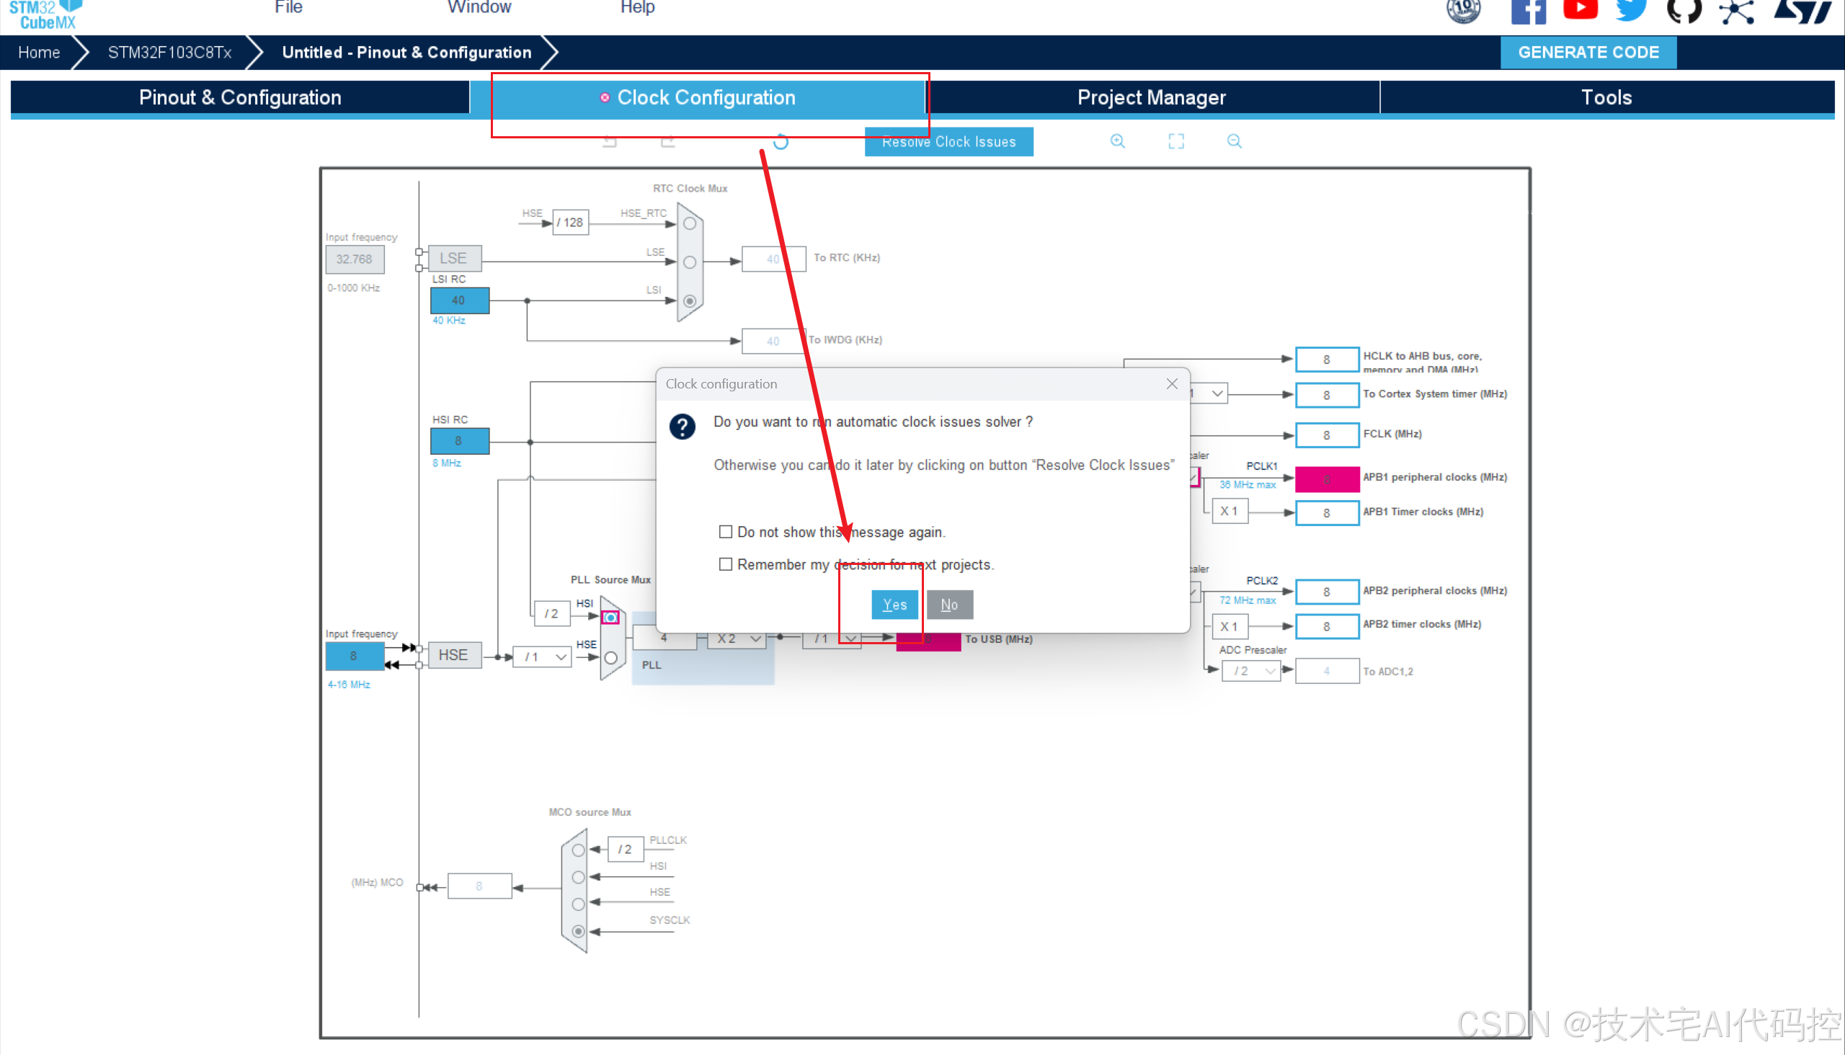Select HSE radio in PLL Source Mux
This screenshot has height=1055, width=1845.
tap(611, 658)
